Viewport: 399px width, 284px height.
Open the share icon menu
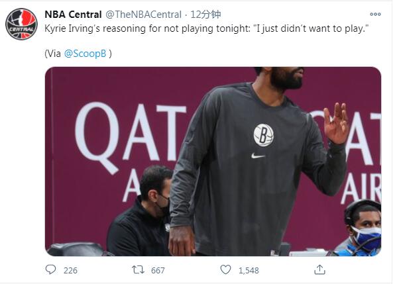click(x=319, y=269)
